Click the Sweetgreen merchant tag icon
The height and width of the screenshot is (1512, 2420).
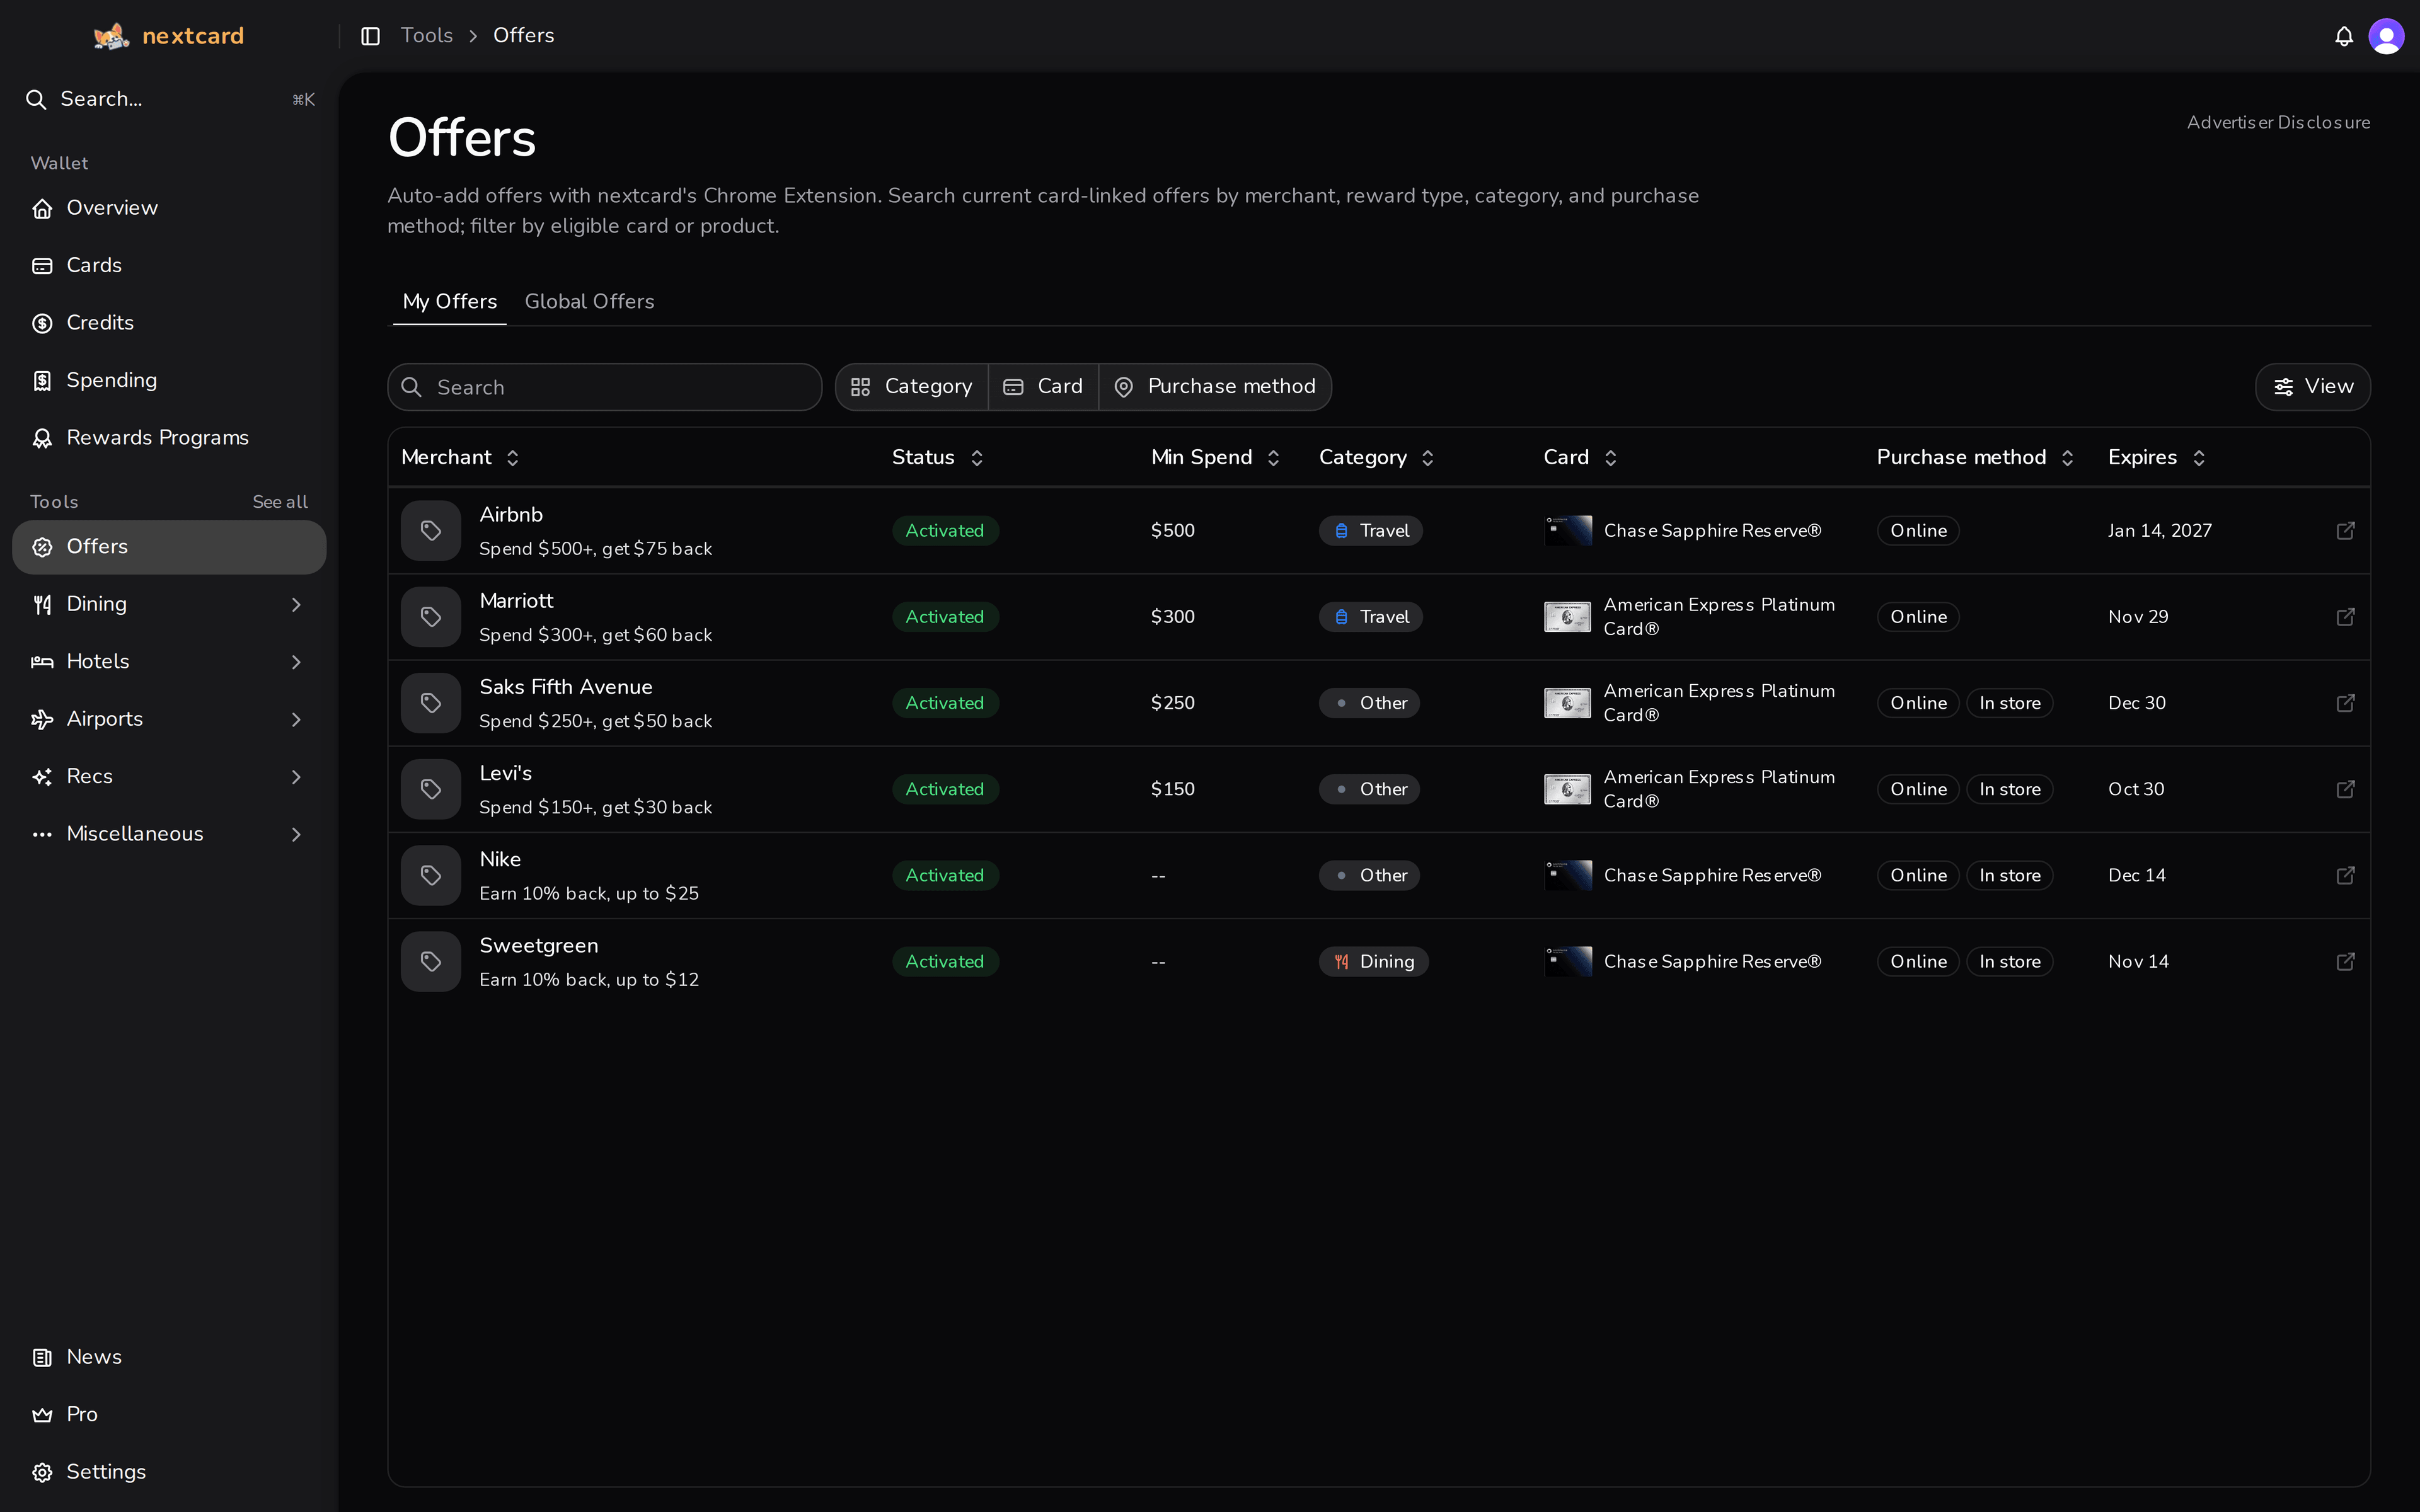(431, 961)
